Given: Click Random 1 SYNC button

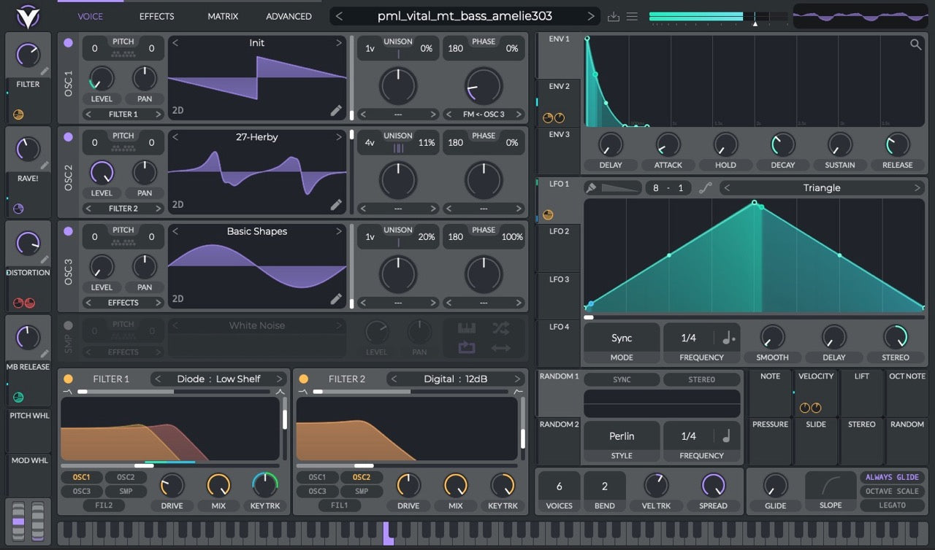Looking at the screenshot, I should coord(622,380).
